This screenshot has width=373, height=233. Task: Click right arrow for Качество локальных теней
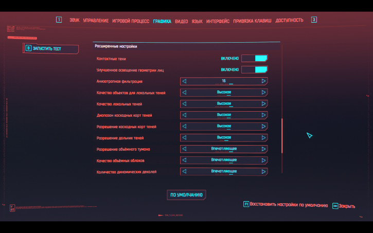(263, 104)
